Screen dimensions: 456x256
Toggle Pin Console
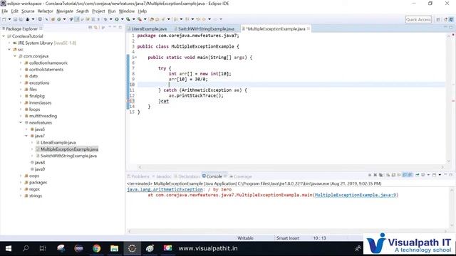[x=418, y=175]
